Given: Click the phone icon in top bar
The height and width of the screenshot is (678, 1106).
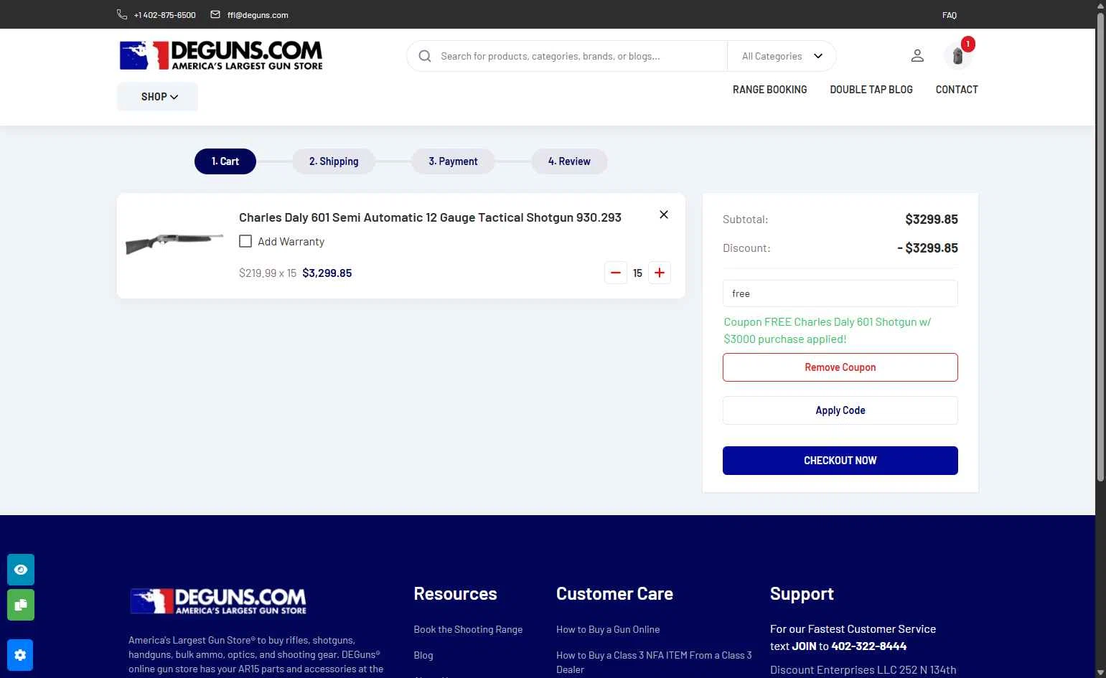Looking at the screenshot, I should coord(122,14).
